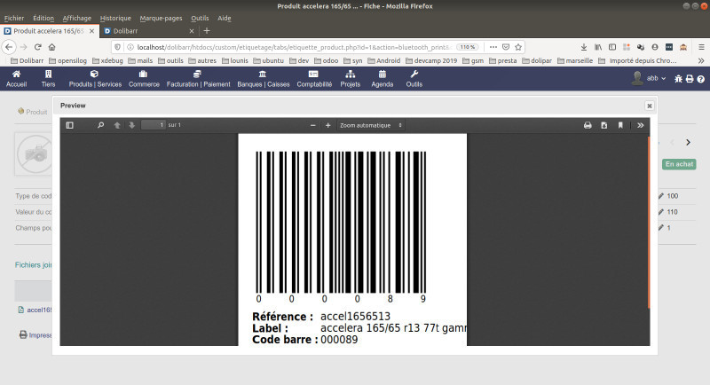
Task: Click the PDF viewer orange scrollbar
Action: click(649, 222)
